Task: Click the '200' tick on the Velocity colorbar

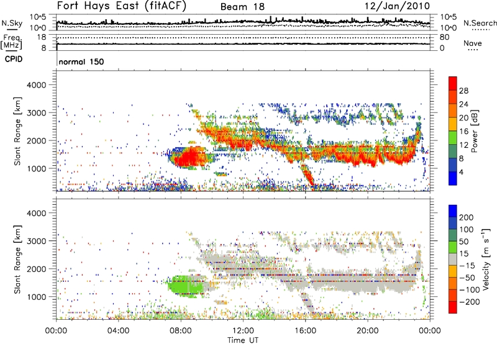Action: [x=467, y=217]
